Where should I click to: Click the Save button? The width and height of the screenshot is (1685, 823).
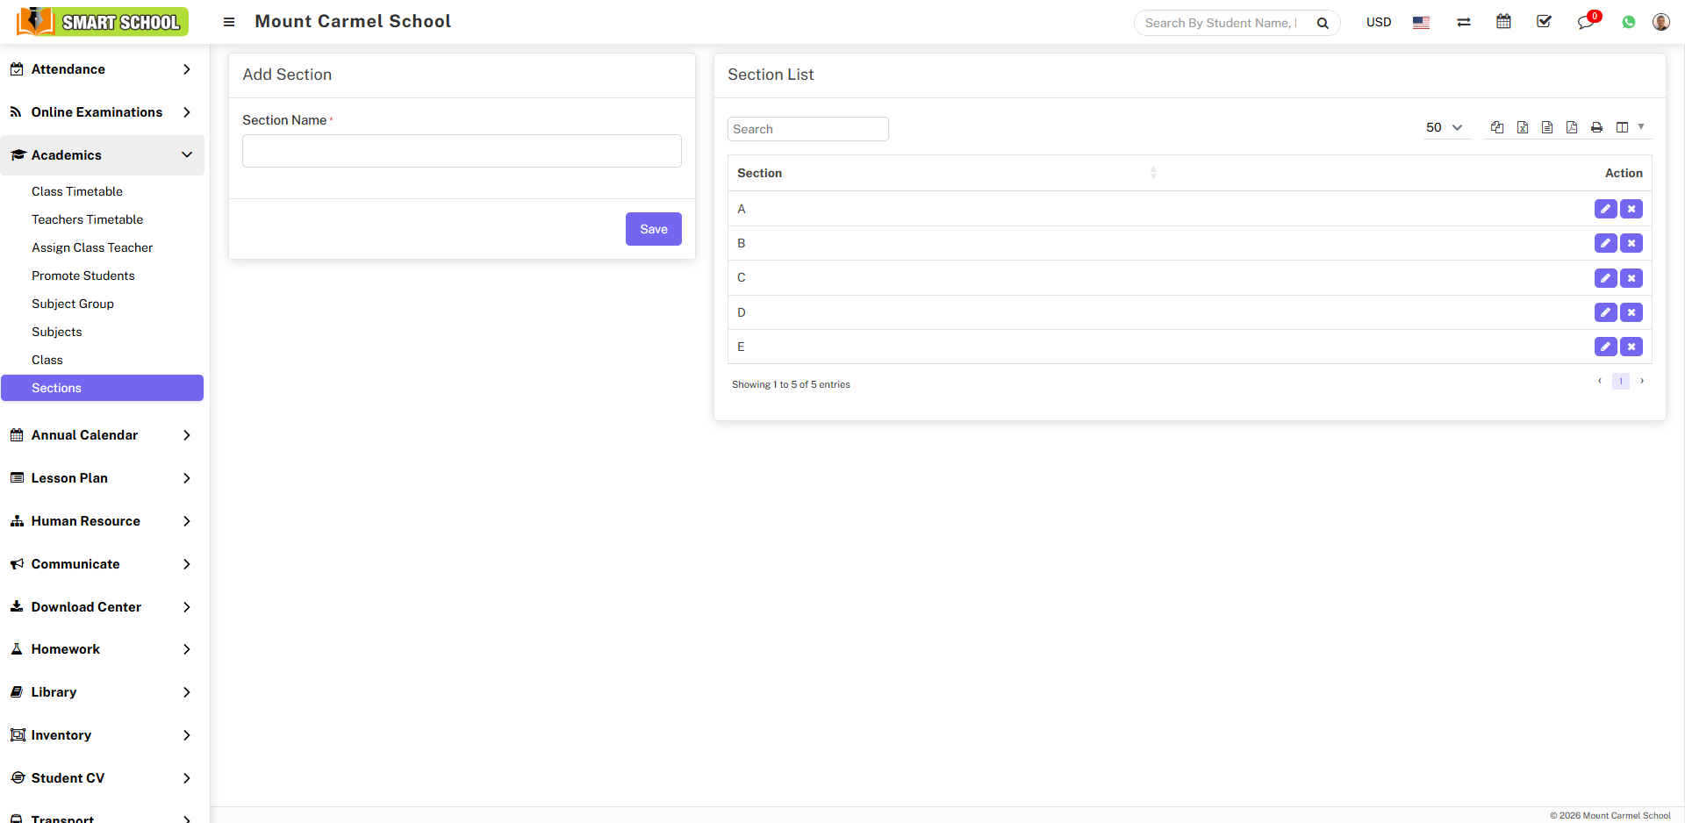[x=653, y=229]
